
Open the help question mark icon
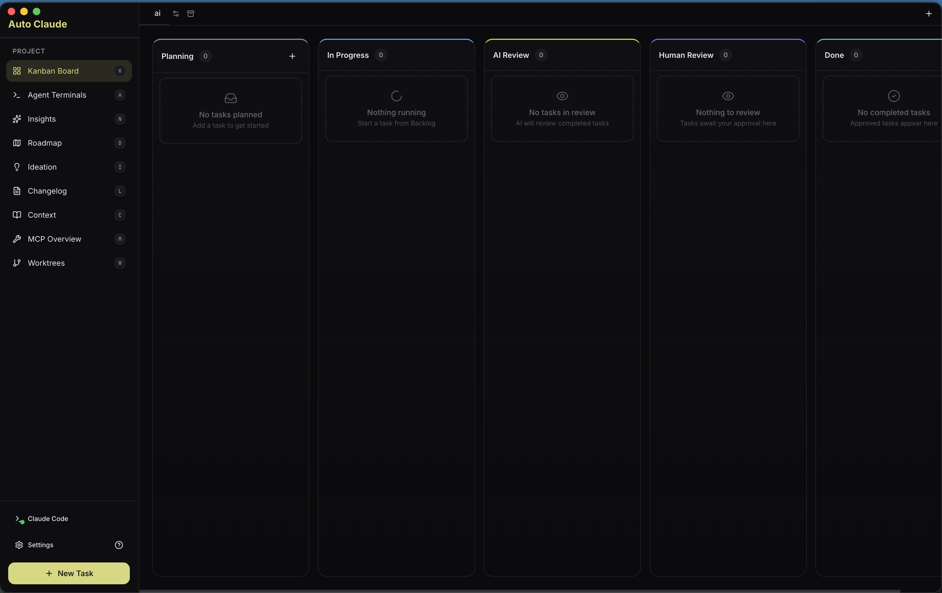[x=119, y=545]
